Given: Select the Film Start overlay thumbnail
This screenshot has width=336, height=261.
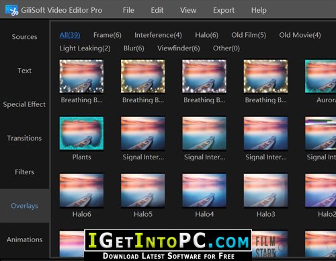Looking at the screenshot, I should pos(269,244).
